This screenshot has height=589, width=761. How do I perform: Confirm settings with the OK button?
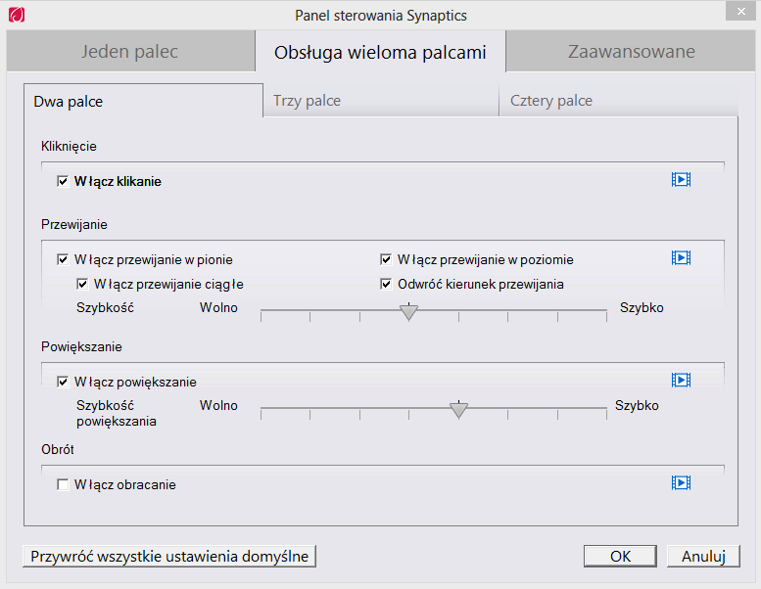pyautogui.click(x=620, y=556)
